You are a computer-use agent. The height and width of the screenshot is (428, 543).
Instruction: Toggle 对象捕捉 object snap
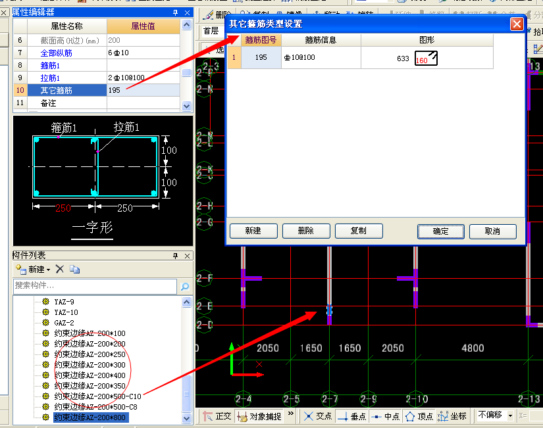pos(259,416)
